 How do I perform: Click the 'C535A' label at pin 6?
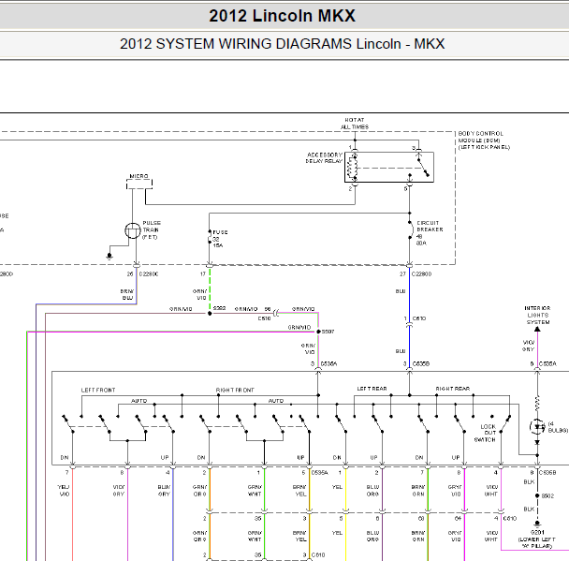pos(547,363)
